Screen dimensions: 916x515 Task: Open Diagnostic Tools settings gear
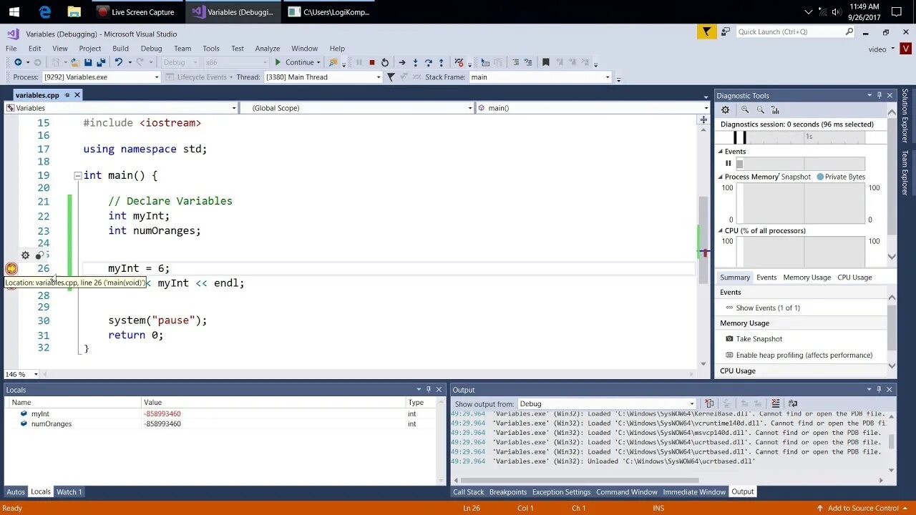click(725, 109)
